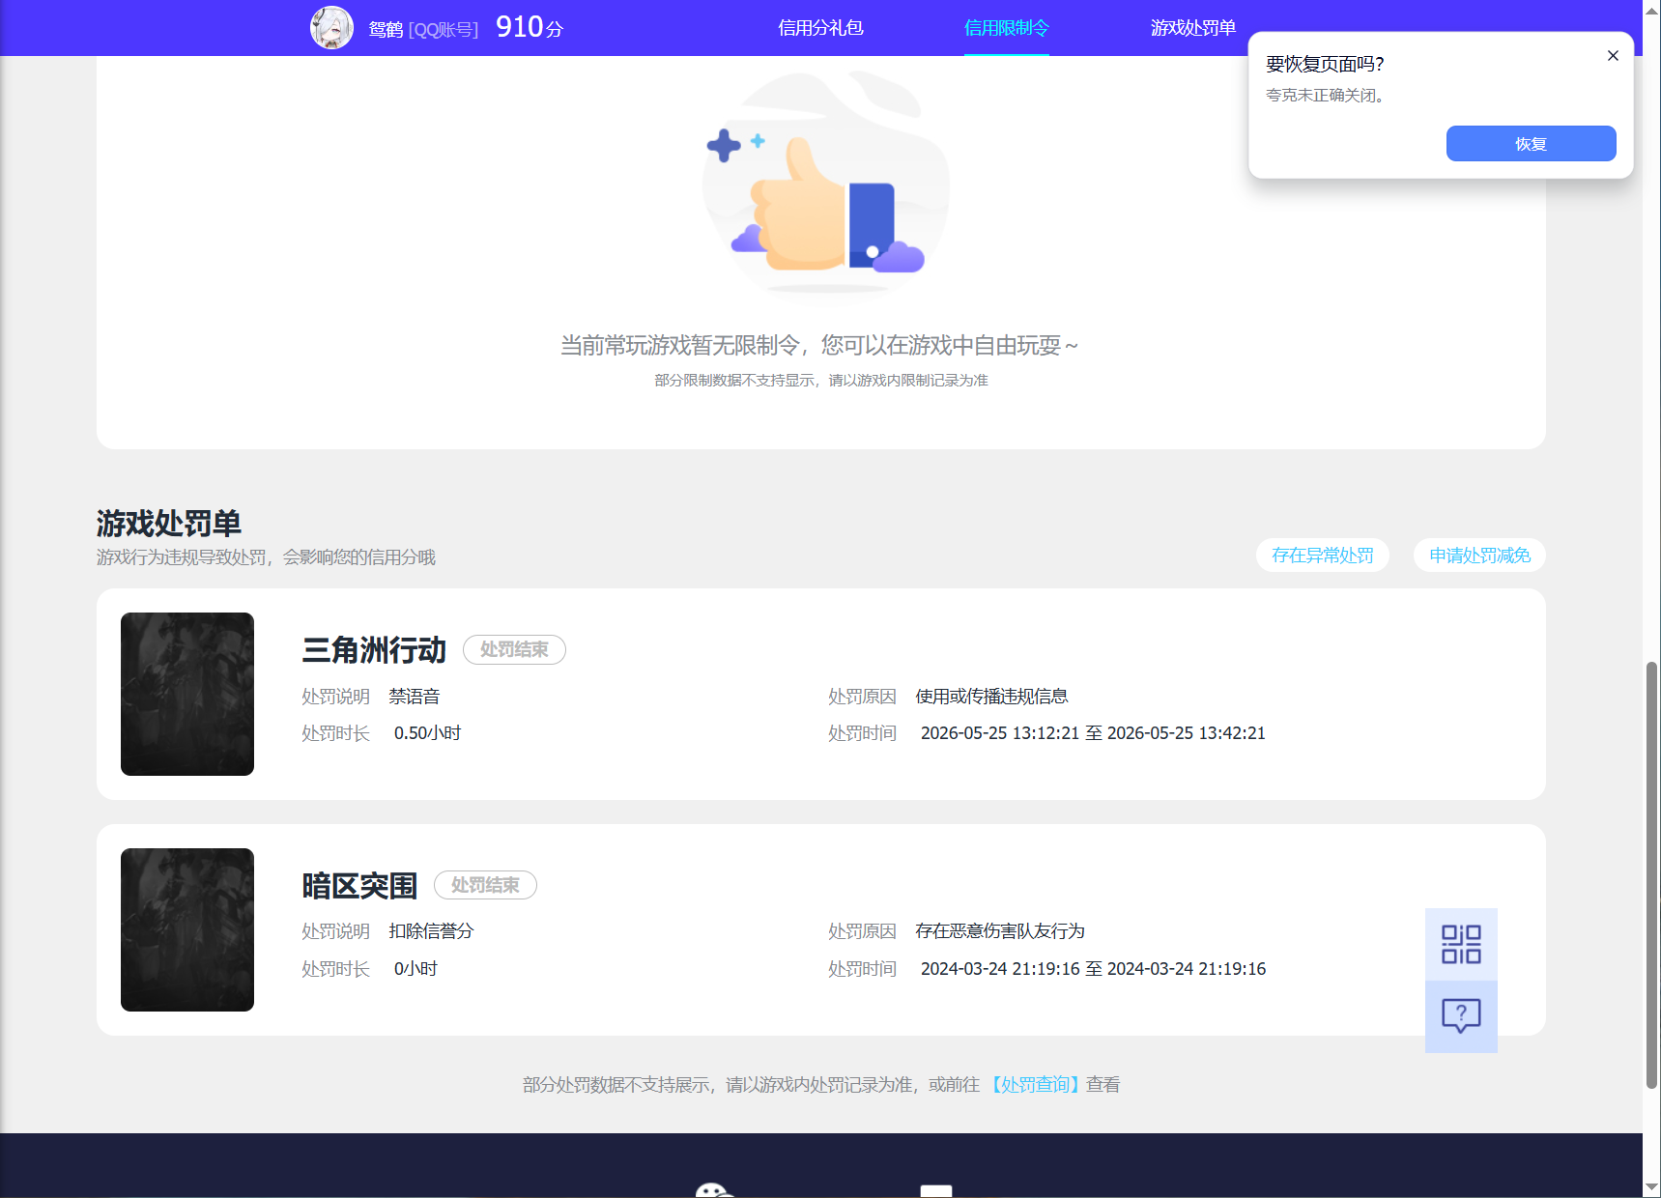Click the 恢复 button
Viewport: 1661px width, 1198px height.
pos(1531,144)
